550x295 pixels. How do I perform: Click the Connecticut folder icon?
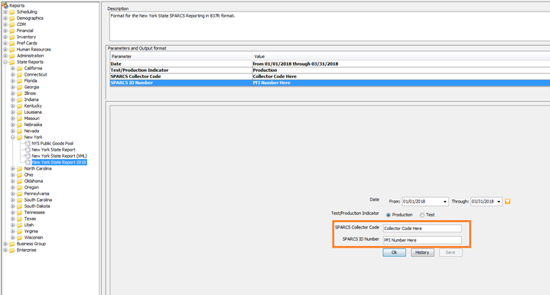click(x=20, y=75)
